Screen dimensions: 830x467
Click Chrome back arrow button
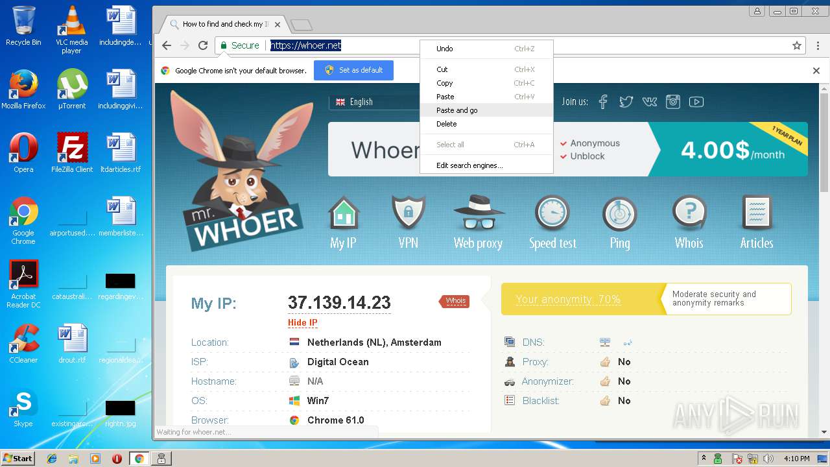coord(167,45)
